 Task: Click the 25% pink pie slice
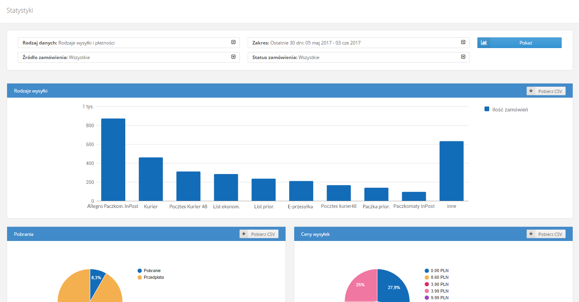(362, 285)
